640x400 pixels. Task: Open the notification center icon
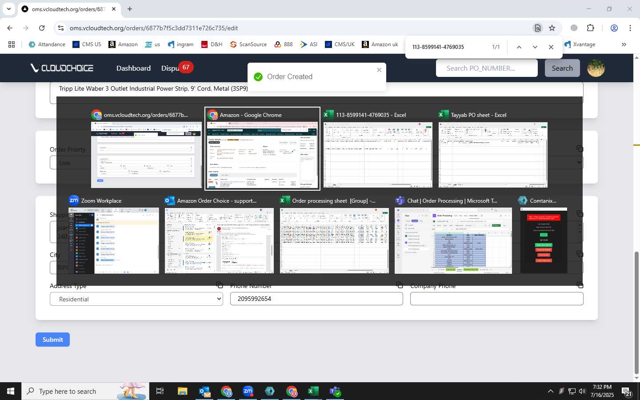(x=627, y=392)
